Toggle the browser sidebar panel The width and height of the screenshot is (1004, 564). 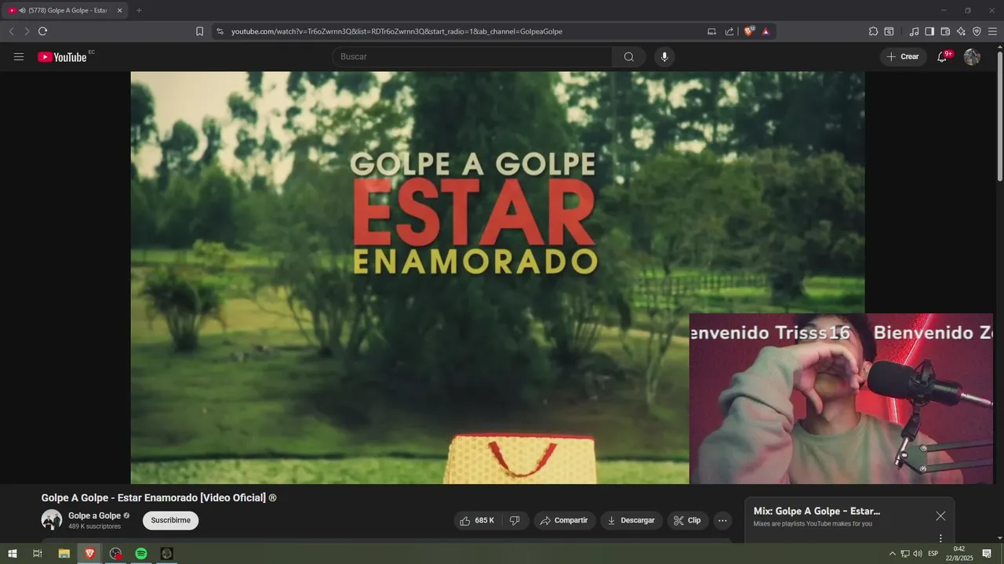[929, 31]
